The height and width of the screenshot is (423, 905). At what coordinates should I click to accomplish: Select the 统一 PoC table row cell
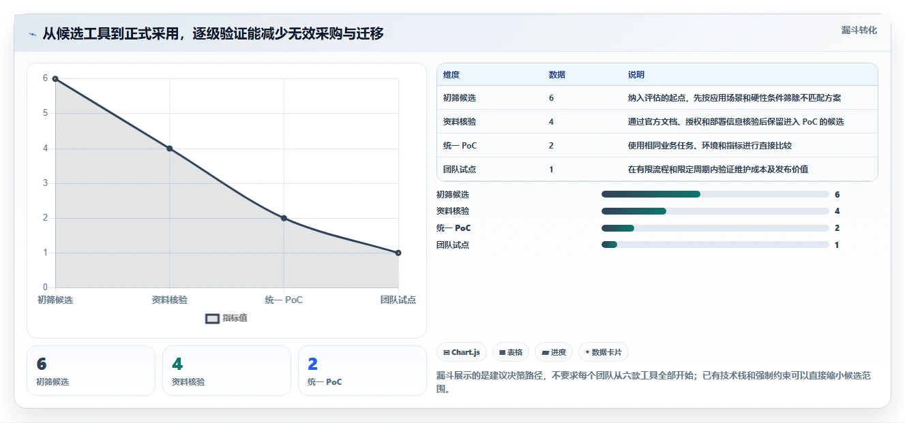(x=460, y=146)
